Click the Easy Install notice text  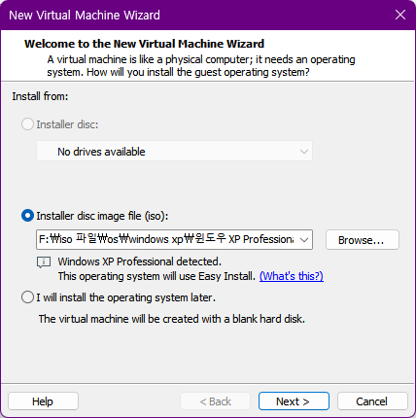point(156,276)
